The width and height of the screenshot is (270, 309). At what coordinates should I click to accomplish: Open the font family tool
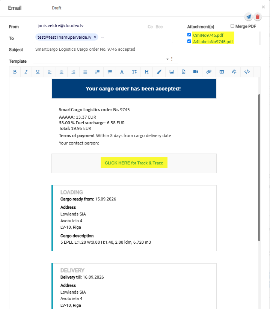[x=122, y=72]
